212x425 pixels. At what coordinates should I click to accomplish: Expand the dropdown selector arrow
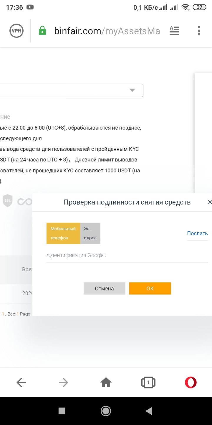pos(132,90)
